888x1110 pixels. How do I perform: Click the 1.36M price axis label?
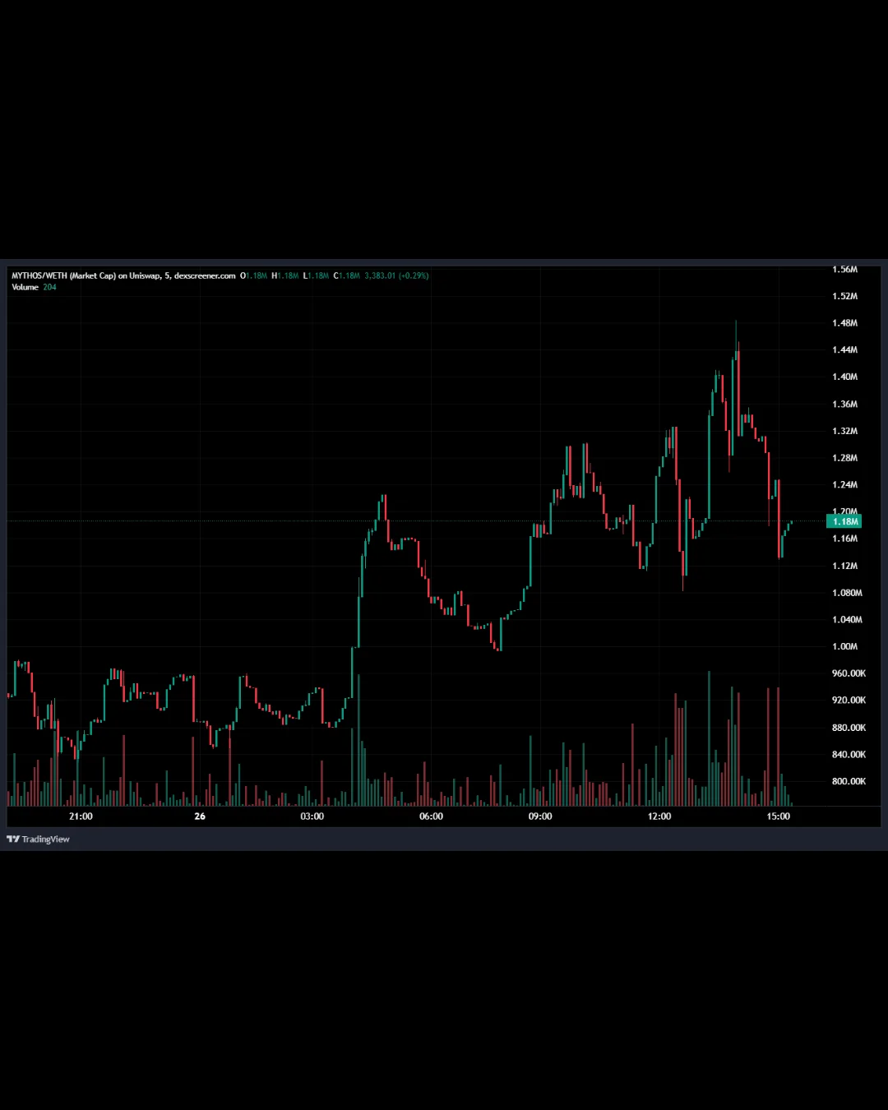[844, 404]
